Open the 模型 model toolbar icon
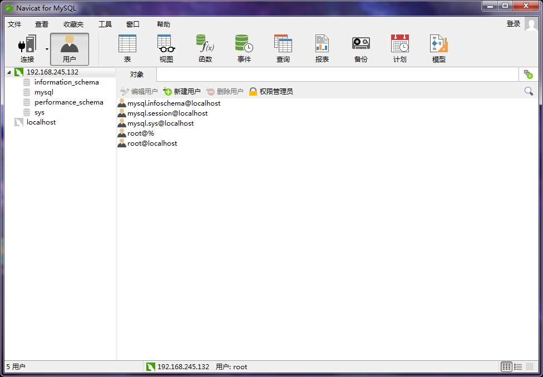This screenshot has width=543, height=377. click(x=439, y=49)
